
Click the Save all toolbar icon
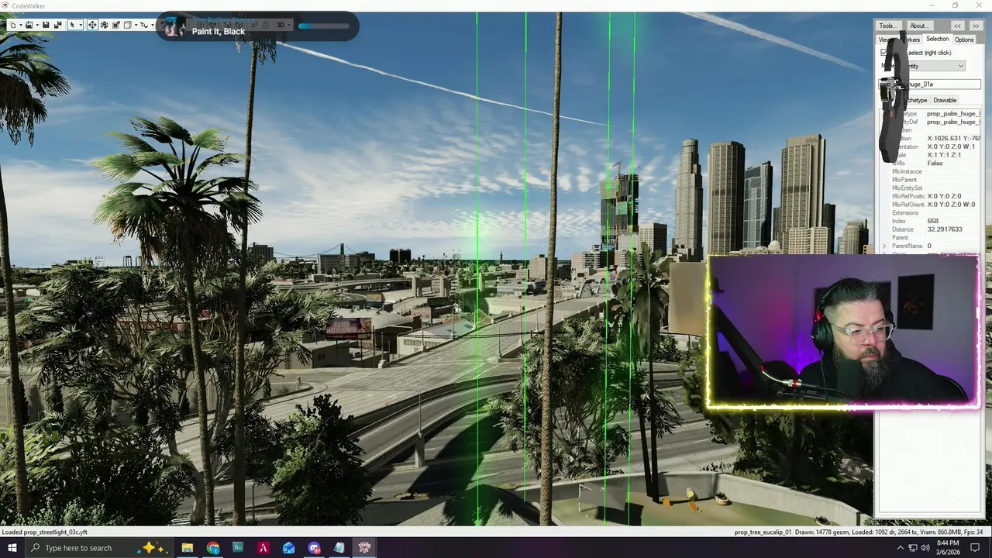[x=57, y=25]
